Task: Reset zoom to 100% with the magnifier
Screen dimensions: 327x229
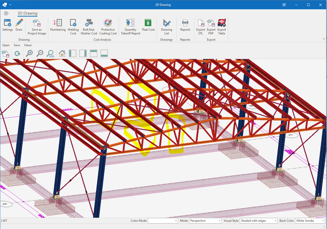Action: (x=50, y=53)
